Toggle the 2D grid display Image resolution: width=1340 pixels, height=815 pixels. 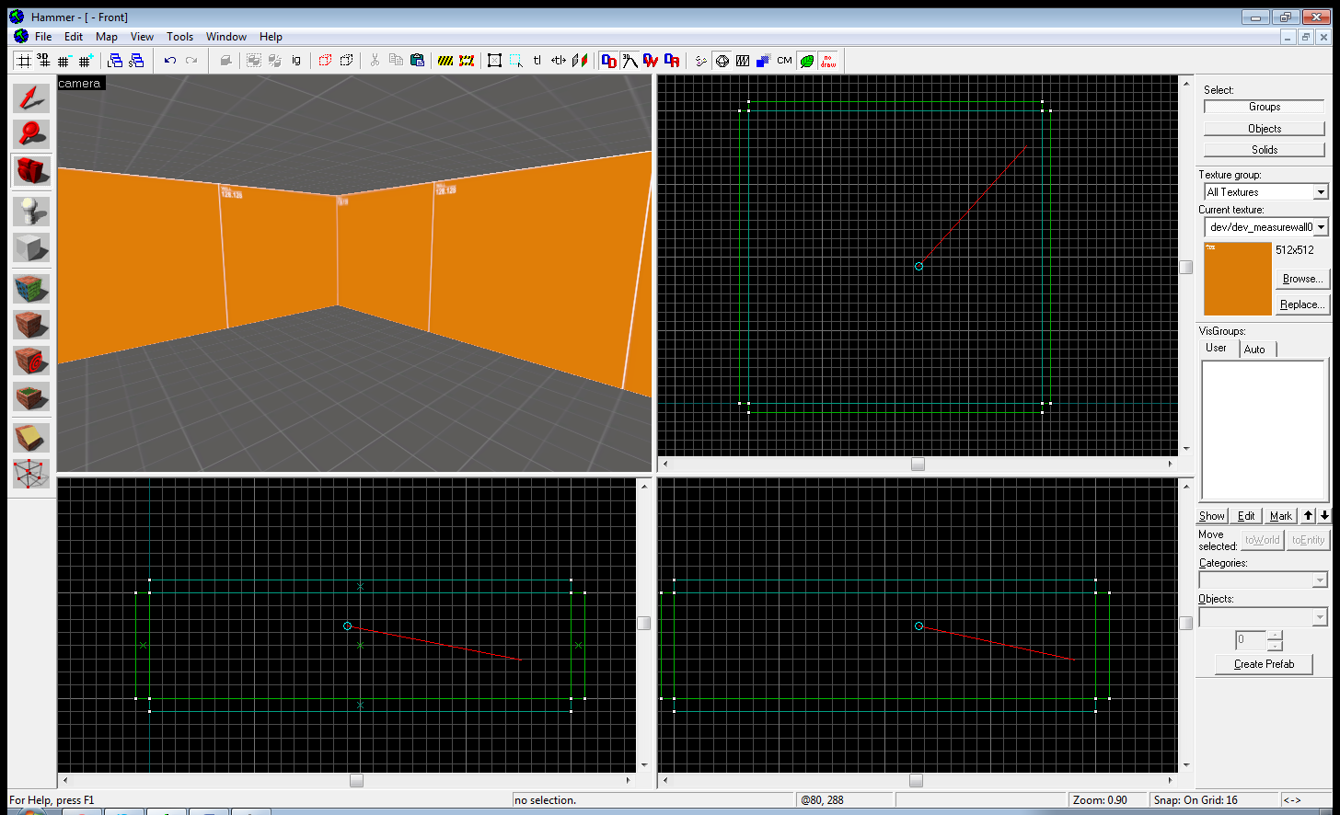[x=23, y=61]
